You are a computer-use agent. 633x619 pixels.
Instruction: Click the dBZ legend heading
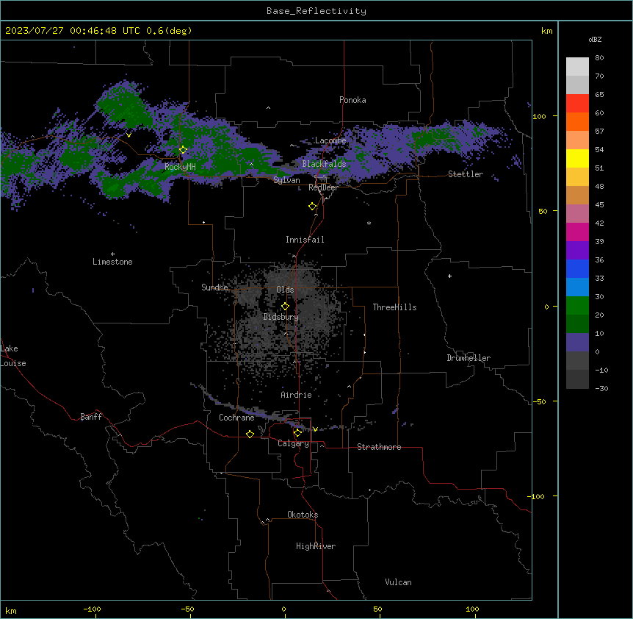tap(595, 40)
